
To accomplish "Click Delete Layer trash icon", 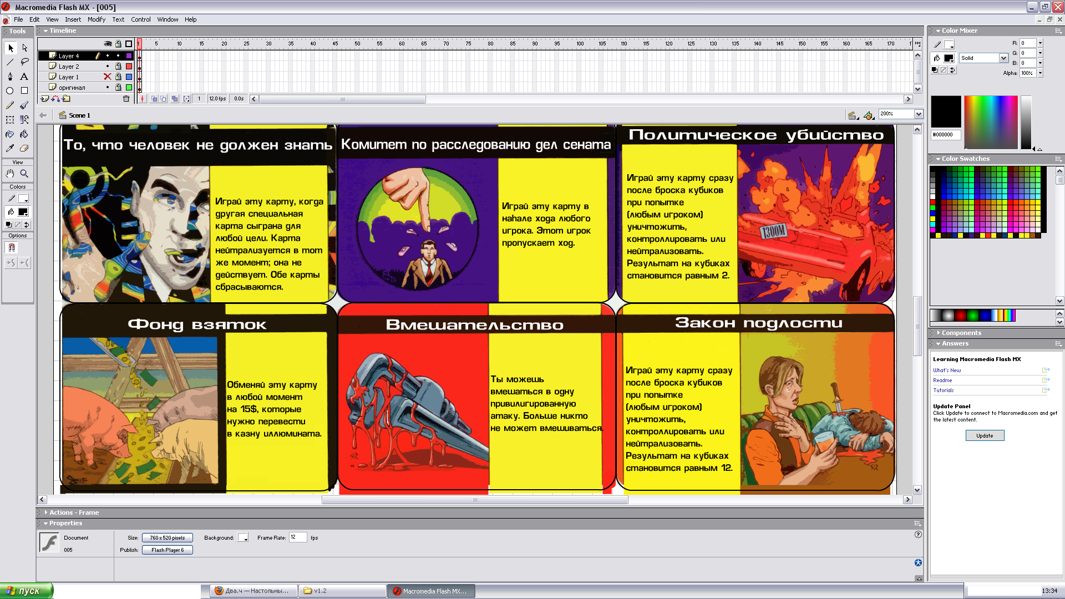I will coord(126,99).
